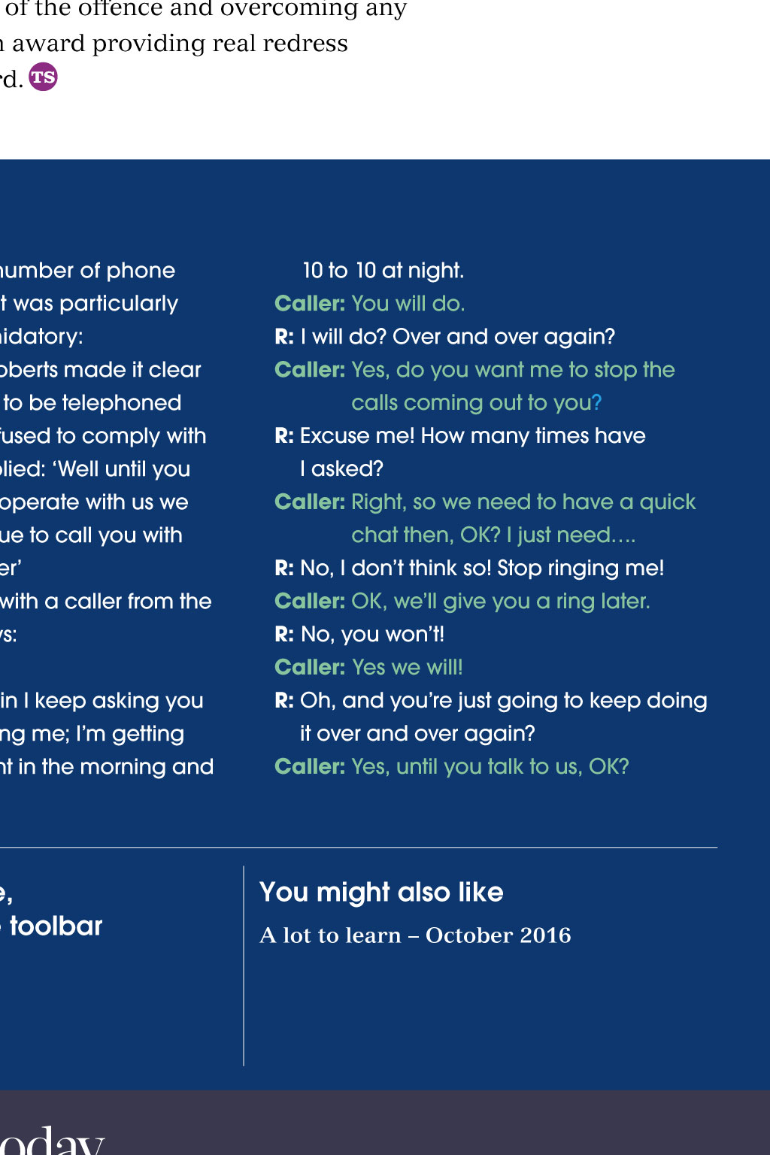This screenshot has height=1155, width=770.
Task: Click the bold "toolbar" heading text
Action: 56,926
